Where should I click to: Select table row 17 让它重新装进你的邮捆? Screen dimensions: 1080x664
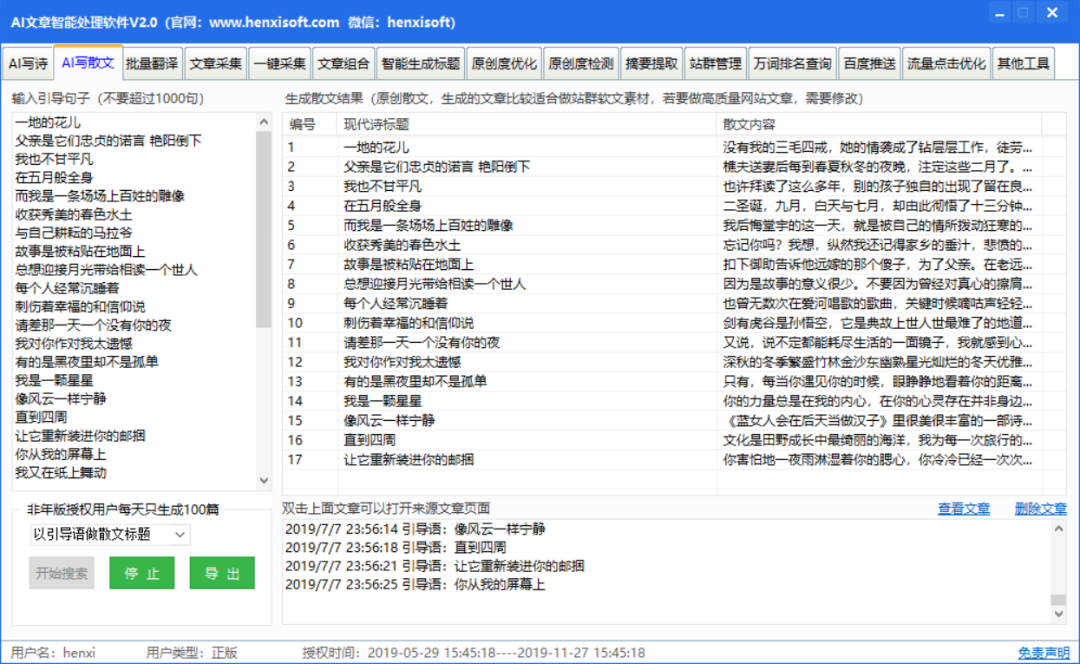[x=675, y=460]
